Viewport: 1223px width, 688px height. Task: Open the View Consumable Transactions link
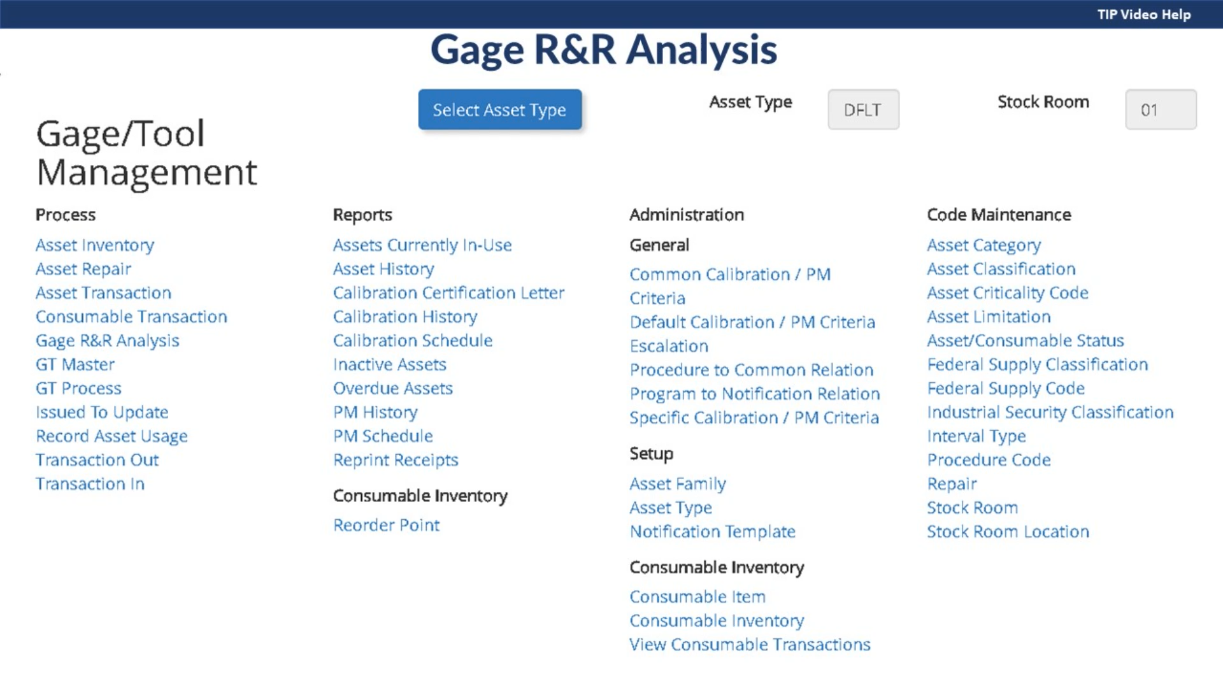click(750, 645)
